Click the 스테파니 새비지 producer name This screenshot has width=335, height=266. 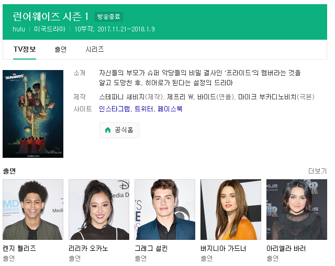click(x=122, y=97)
